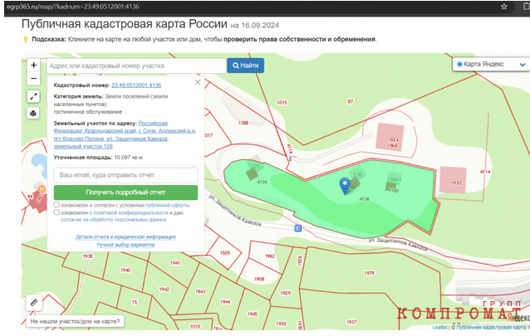Click parcel labeled 1938 on map
530x336 pixels.
click(87, 256)
